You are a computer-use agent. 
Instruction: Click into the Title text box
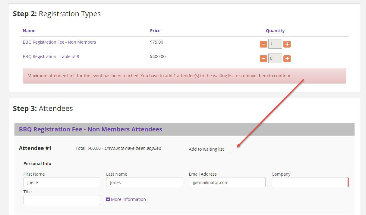pyautogui.click(x=62, y=200)
